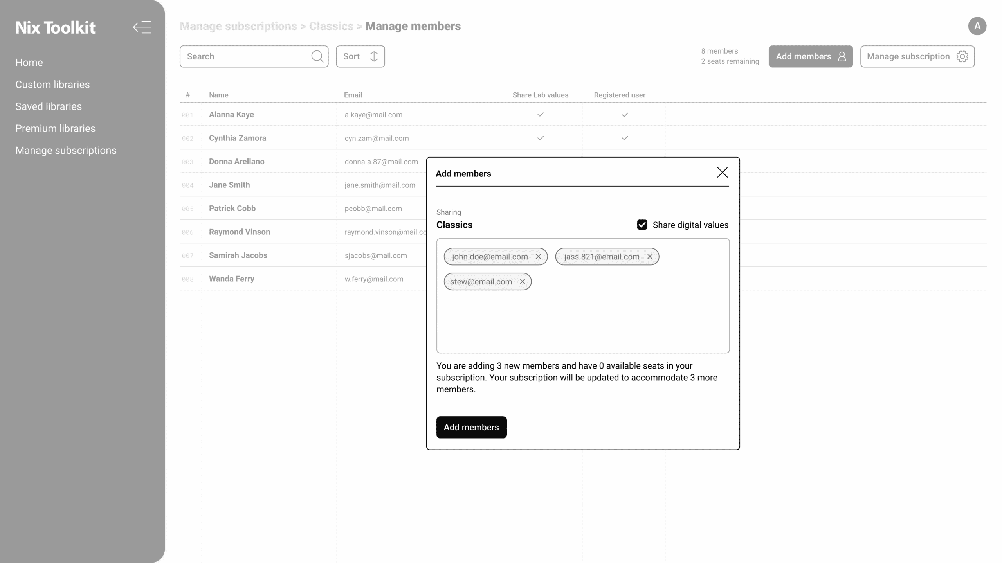1002x563 pixels.
Task: Remove jass.821@email.com chip
Action: [650, 257]
